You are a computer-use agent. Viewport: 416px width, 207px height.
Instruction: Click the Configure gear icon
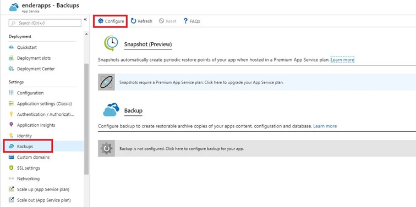point(101,21)
